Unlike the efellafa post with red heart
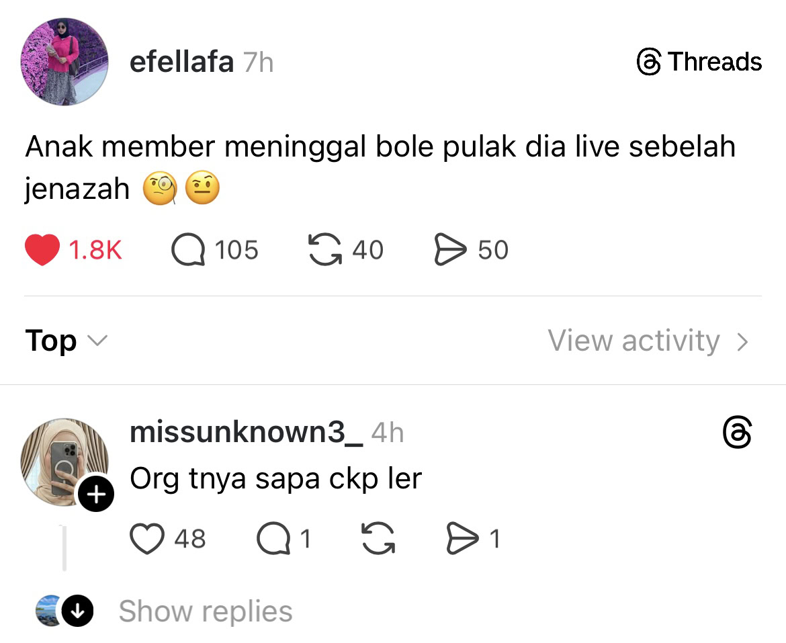Screen dimensions: 786x643 point(42,250)
